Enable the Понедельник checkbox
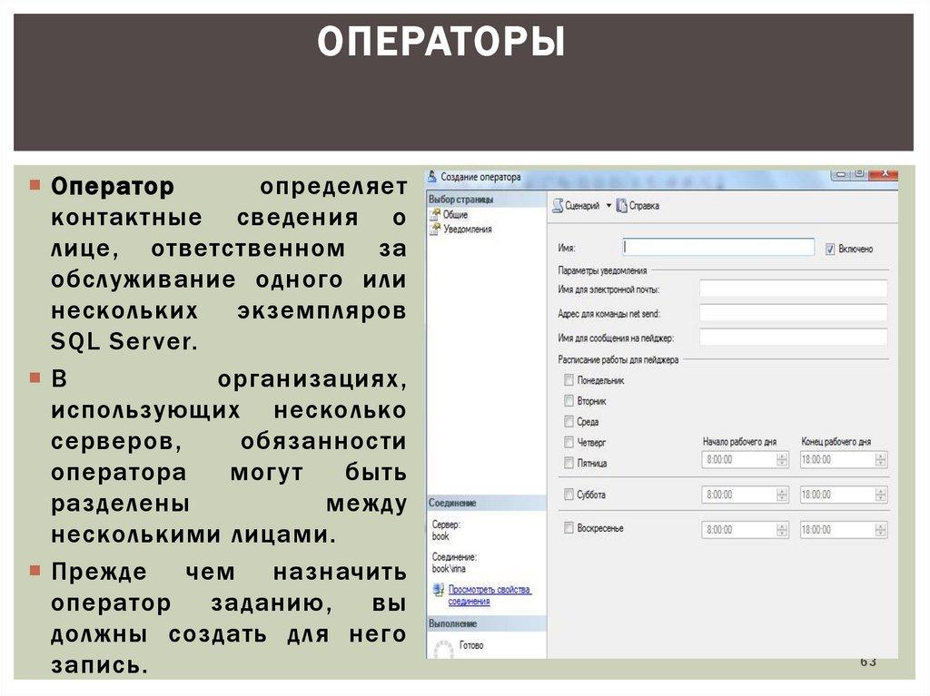This screenshot has width=930, height=696. pos(569,380)
